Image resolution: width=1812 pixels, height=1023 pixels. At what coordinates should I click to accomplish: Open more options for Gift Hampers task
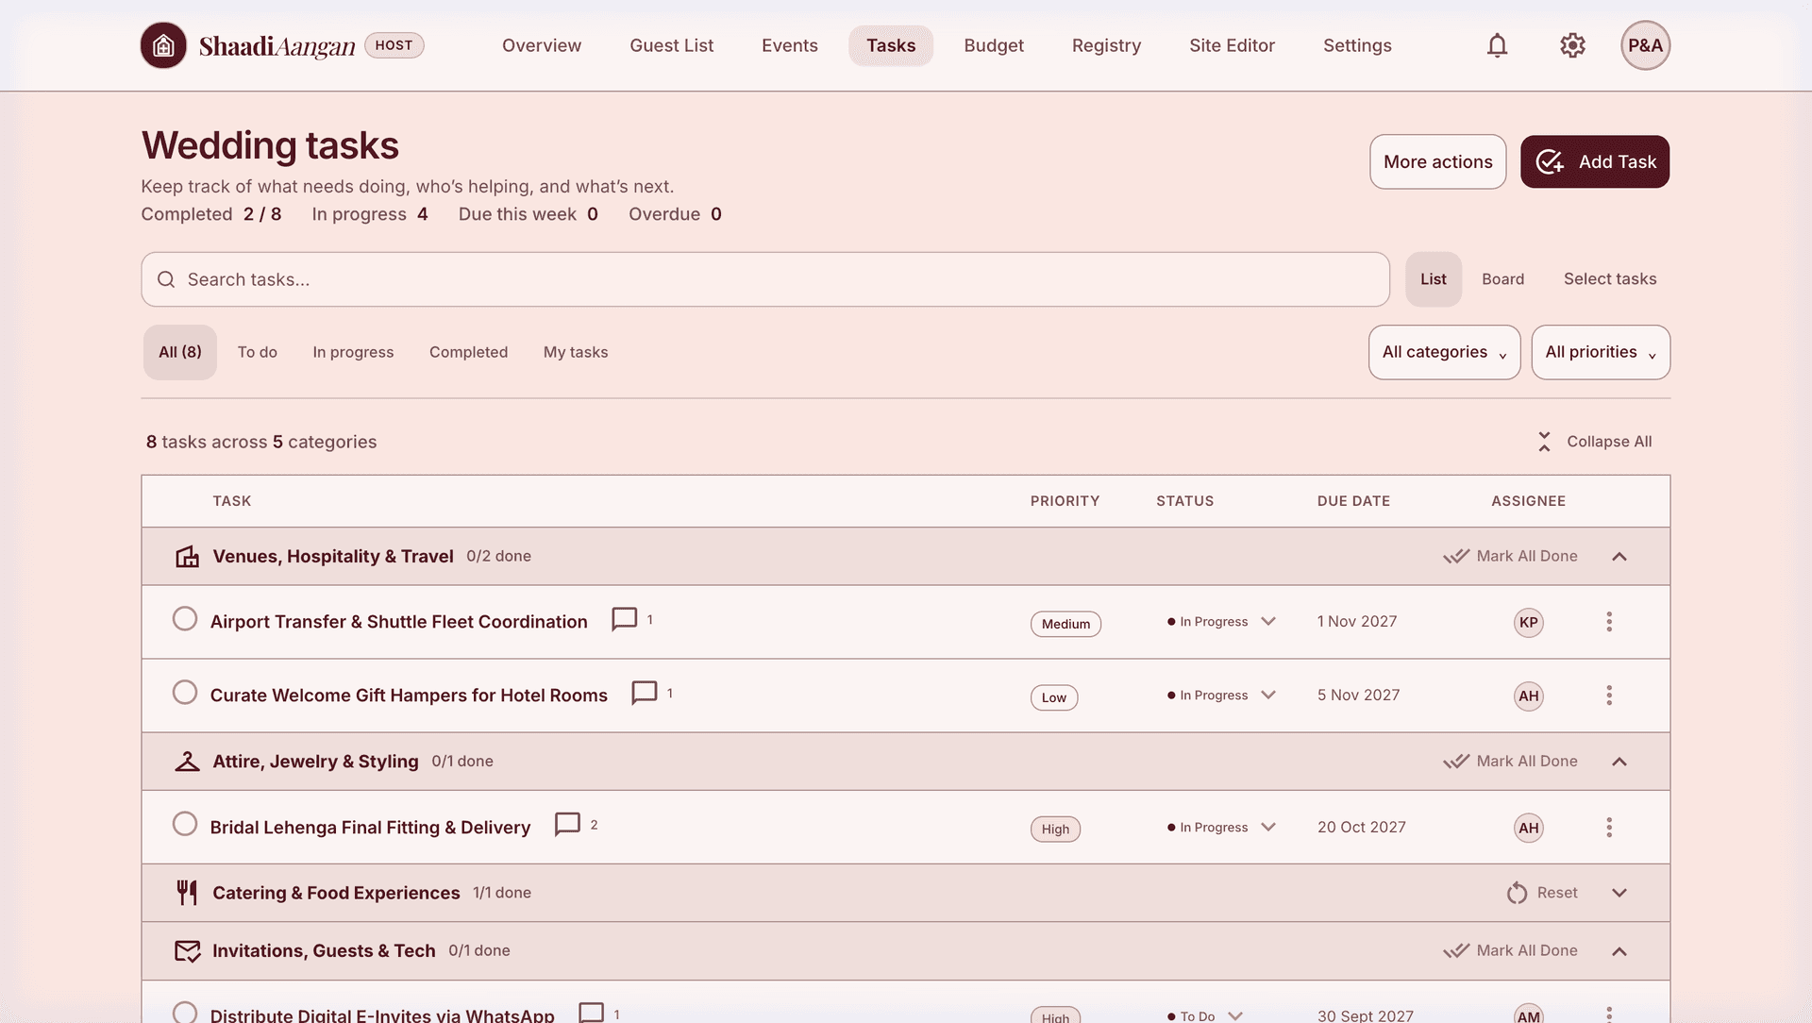(x=1609, y=696)
